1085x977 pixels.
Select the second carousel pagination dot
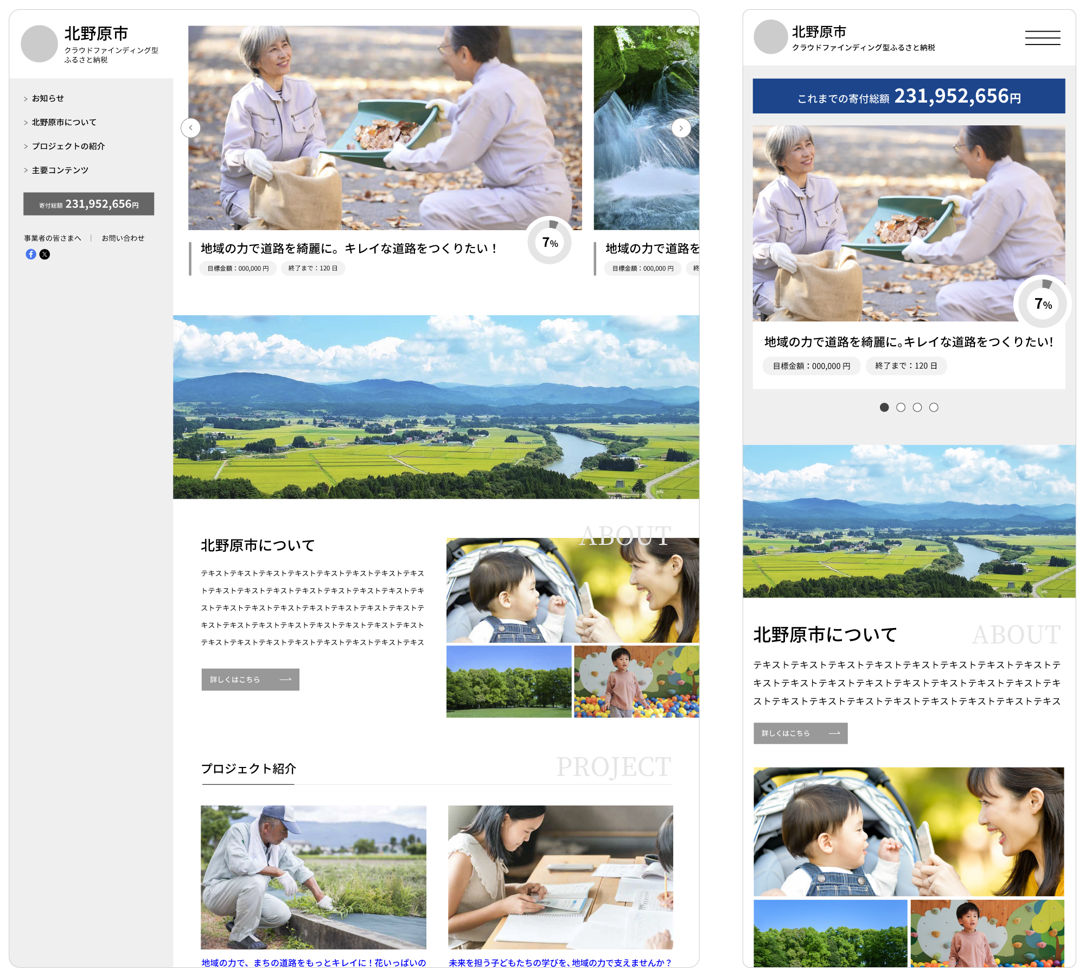pyautogui.click(x=901, y=407)
